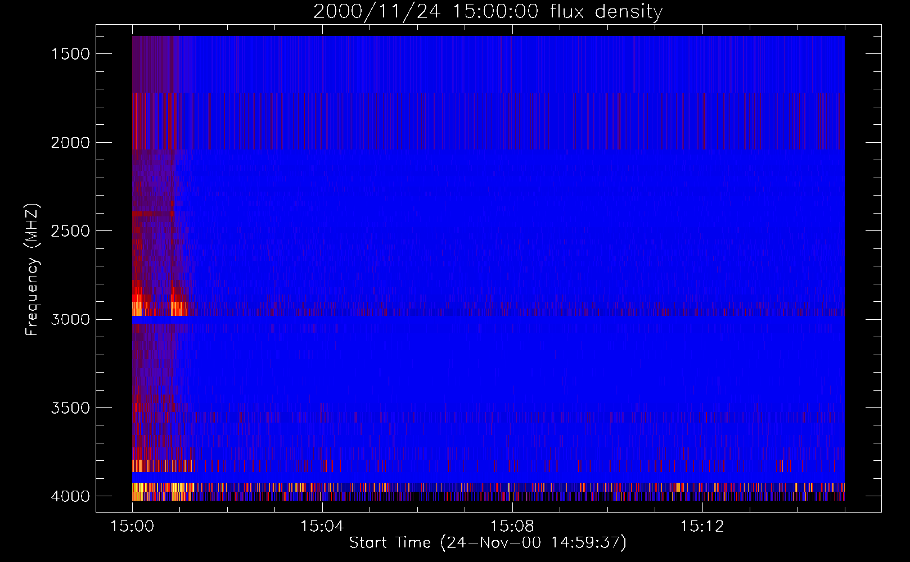The image size is (910, 562).
Task: Click the 4000 frequency tick label
Action: 70,496
